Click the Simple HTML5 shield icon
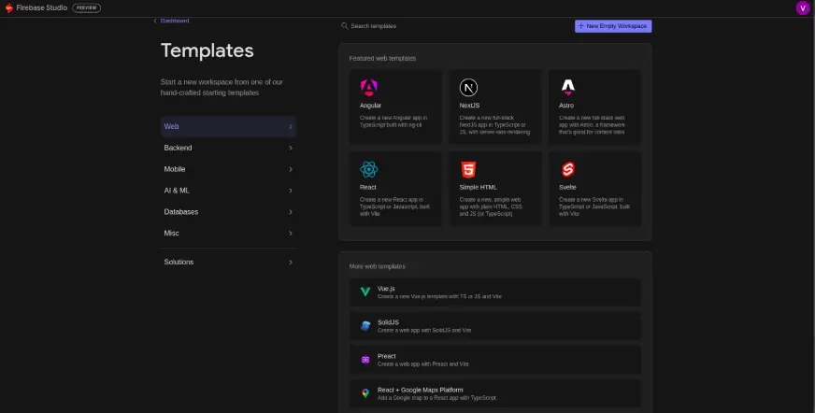Image resolution: width=815 pixels, height=413 pixels. pyautogui.click(x=468, y=169)
